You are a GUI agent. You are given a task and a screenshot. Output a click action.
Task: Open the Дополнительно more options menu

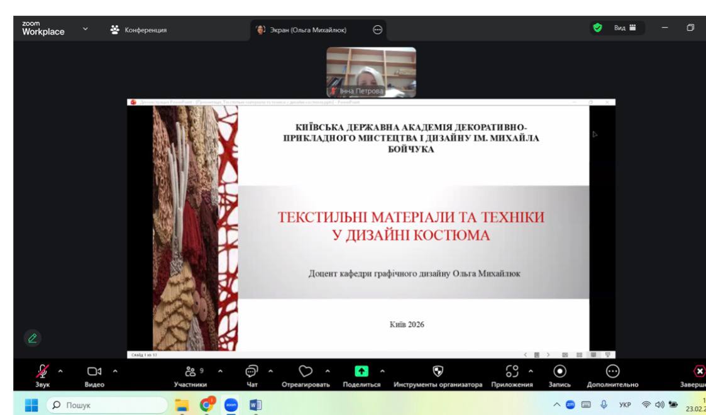click(x=612, y=372)
